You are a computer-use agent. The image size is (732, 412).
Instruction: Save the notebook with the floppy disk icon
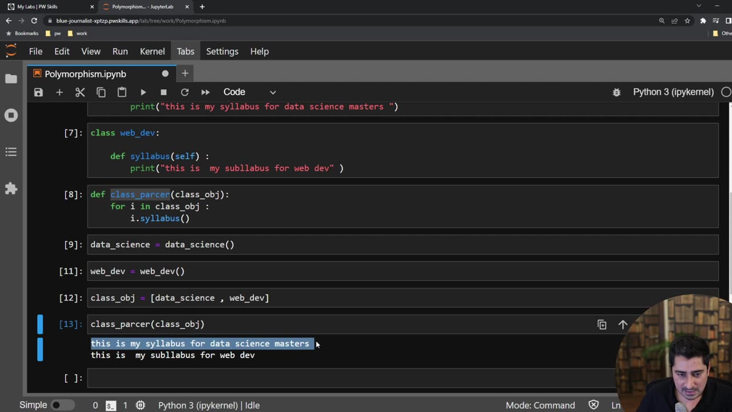(38, 92)
